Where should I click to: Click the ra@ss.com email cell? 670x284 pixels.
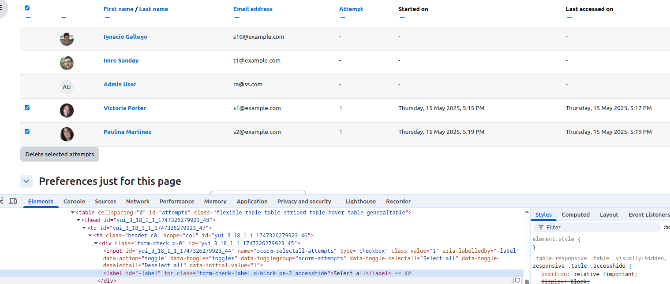pyautogui.click(x=248, y=85)
